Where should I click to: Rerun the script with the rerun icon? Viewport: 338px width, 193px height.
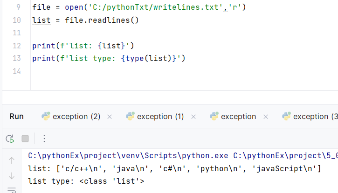(10, 139)
